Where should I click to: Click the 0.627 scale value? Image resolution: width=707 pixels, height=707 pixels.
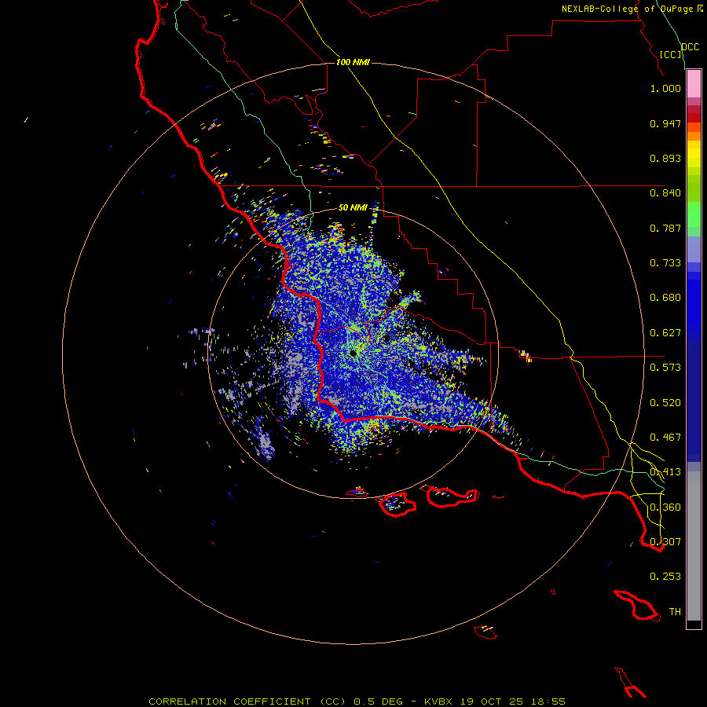[x=665, y=333]
